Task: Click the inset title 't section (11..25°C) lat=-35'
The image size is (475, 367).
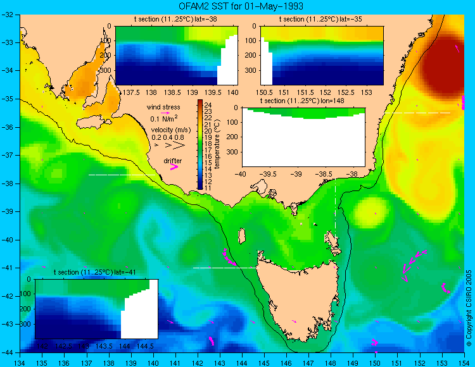Action: 320,20
